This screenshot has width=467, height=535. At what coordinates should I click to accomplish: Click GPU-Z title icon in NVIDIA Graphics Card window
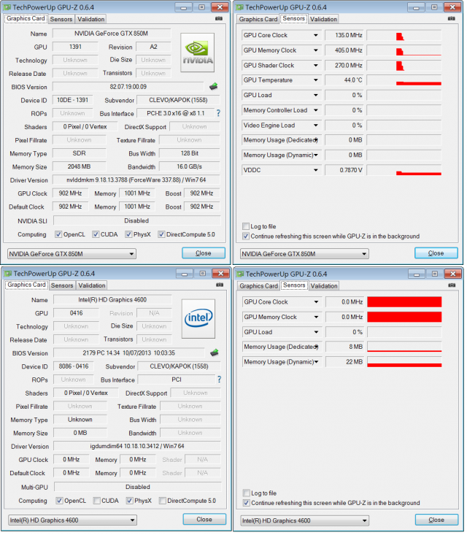pyautogui.click(x=7, y=7)
